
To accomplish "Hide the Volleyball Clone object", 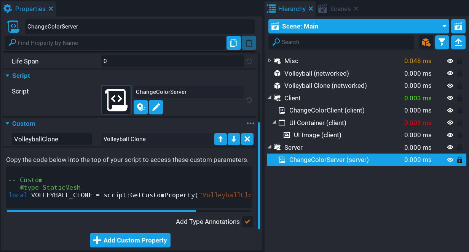I will [450, 86].
